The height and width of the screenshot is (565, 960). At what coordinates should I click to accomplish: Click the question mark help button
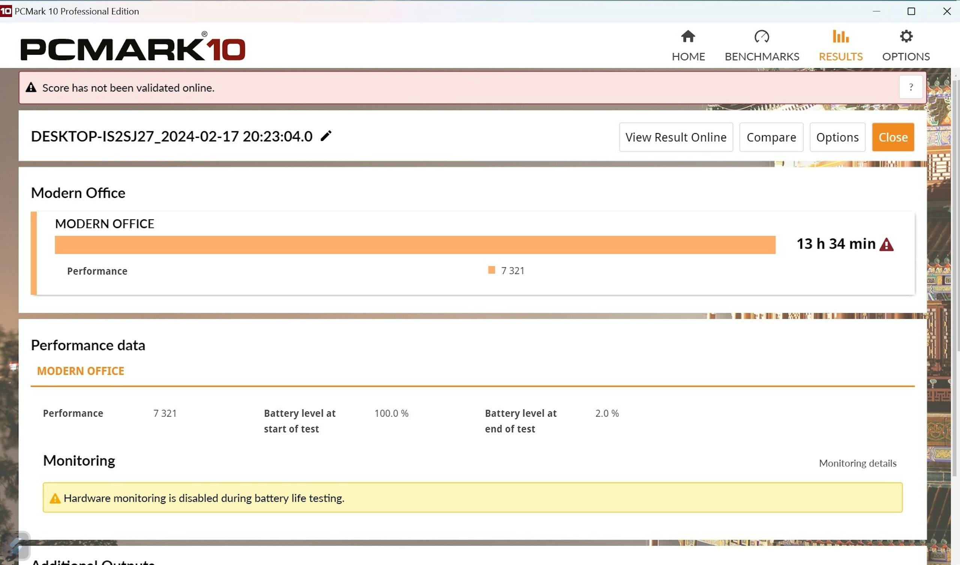pos(911,87)
